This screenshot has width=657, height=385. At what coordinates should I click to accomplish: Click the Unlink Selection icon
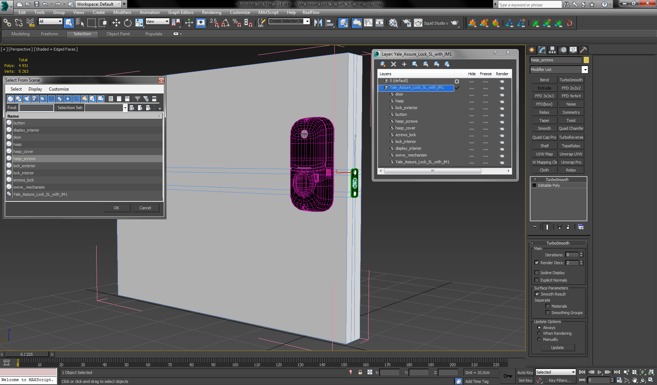point(19,23)
